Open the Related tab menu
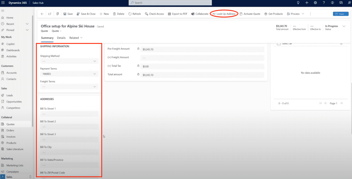Image resolution: width=352 pixels, height=179 pixels. coord(76,38)
